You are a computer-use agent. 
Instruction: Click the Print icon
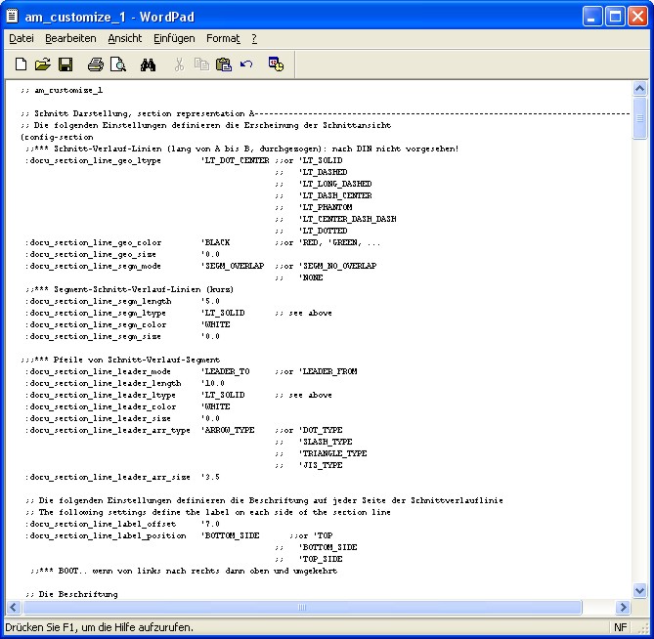[95, 64]
